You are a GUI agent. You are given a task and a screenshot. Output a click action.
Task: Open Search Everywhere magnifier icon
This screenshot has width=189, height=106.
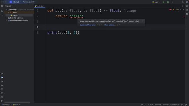click(183, 2)
